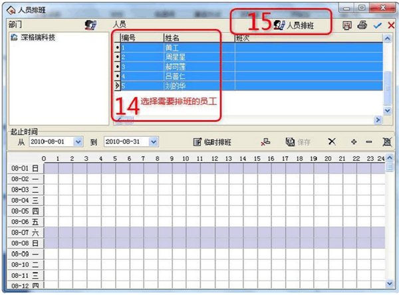Click the red X cancel icon
The width and height of the screenshot is (399, 295).
[x=391, y=25]
